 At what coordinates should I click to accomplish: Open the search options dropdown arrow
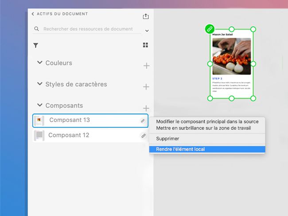(x=147, y=31)
